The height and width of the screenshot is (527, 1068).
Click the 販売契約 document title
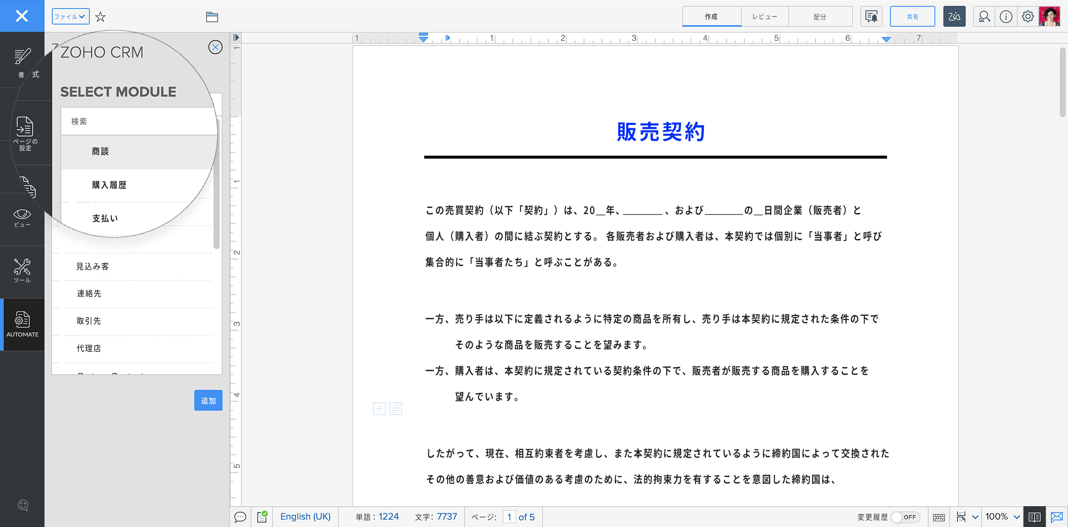click(660, 132)
